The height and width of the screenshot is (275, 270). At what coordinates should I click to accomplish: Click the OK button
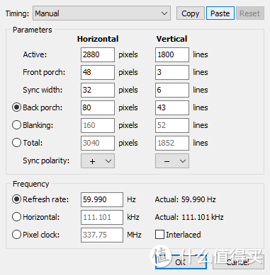click(181, 262)
